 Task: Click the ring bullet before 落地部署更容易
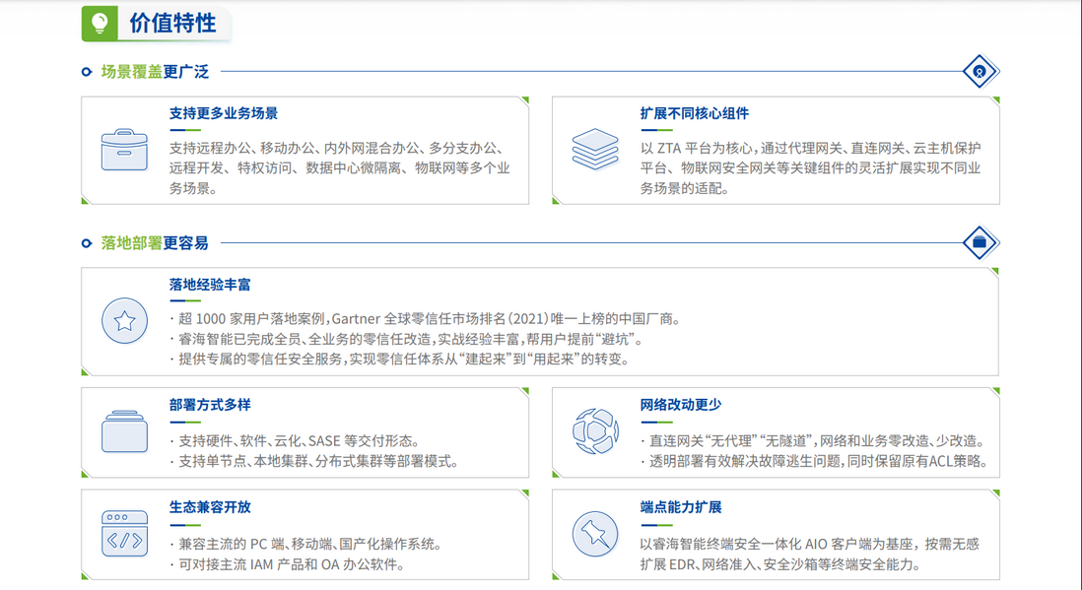[x=87, y=243]
